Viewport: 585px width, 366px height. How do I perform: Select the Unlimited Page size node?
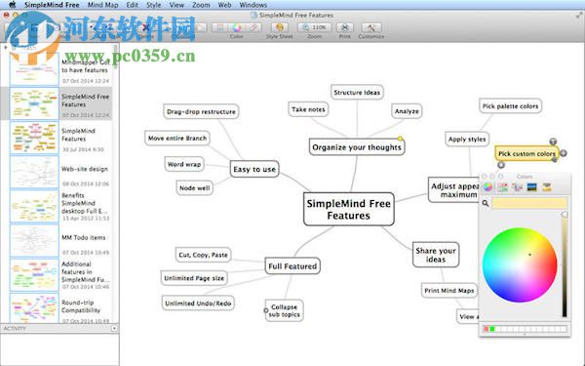tap(194, 278)
